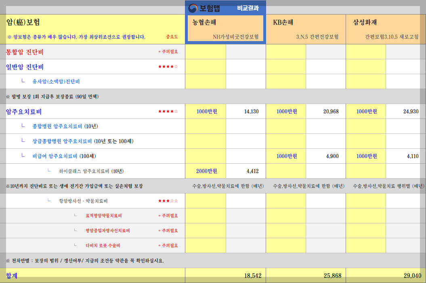
Task: Select the 농협손해 암주요치료비 1000만원 cell
Action: pyautogui.click(x=206, y=111)
